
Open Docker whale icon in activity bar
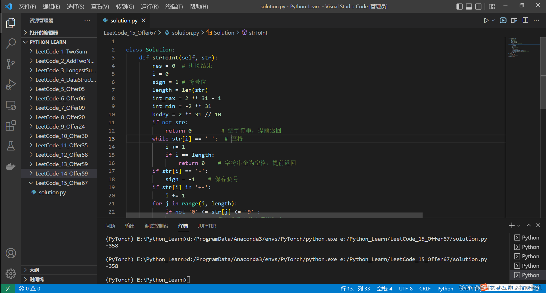click(11, 166)
